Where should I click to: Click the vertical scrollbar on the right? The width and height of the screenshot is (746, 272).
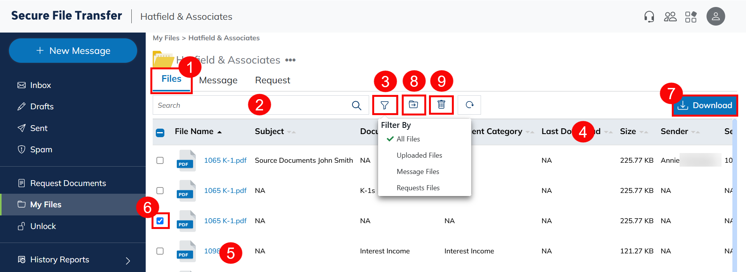734,194
